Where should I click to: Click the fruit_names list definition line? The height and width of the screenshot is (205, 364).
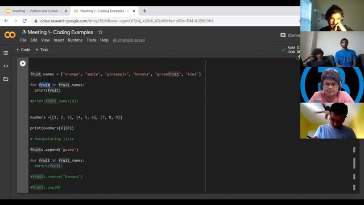tap(115, 74)
